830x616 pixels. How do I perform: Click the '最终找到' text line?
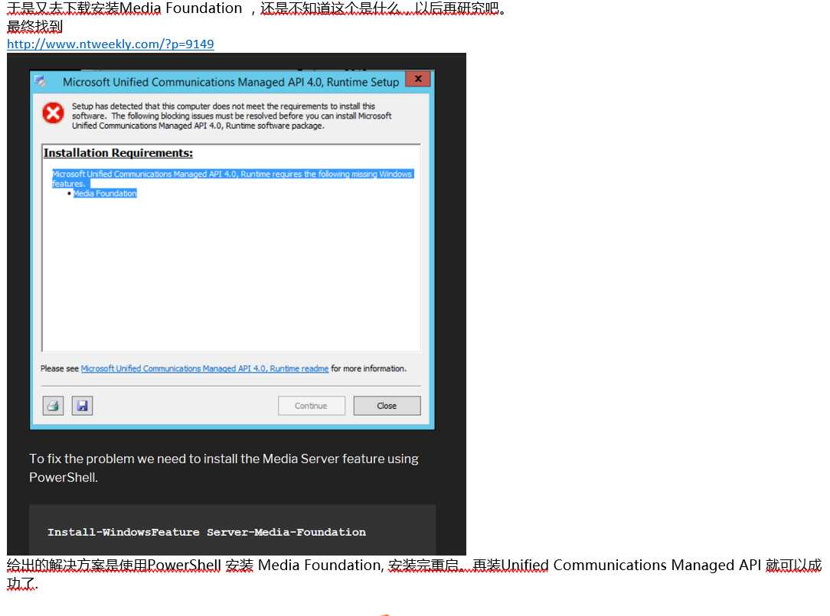coord(35,26)
